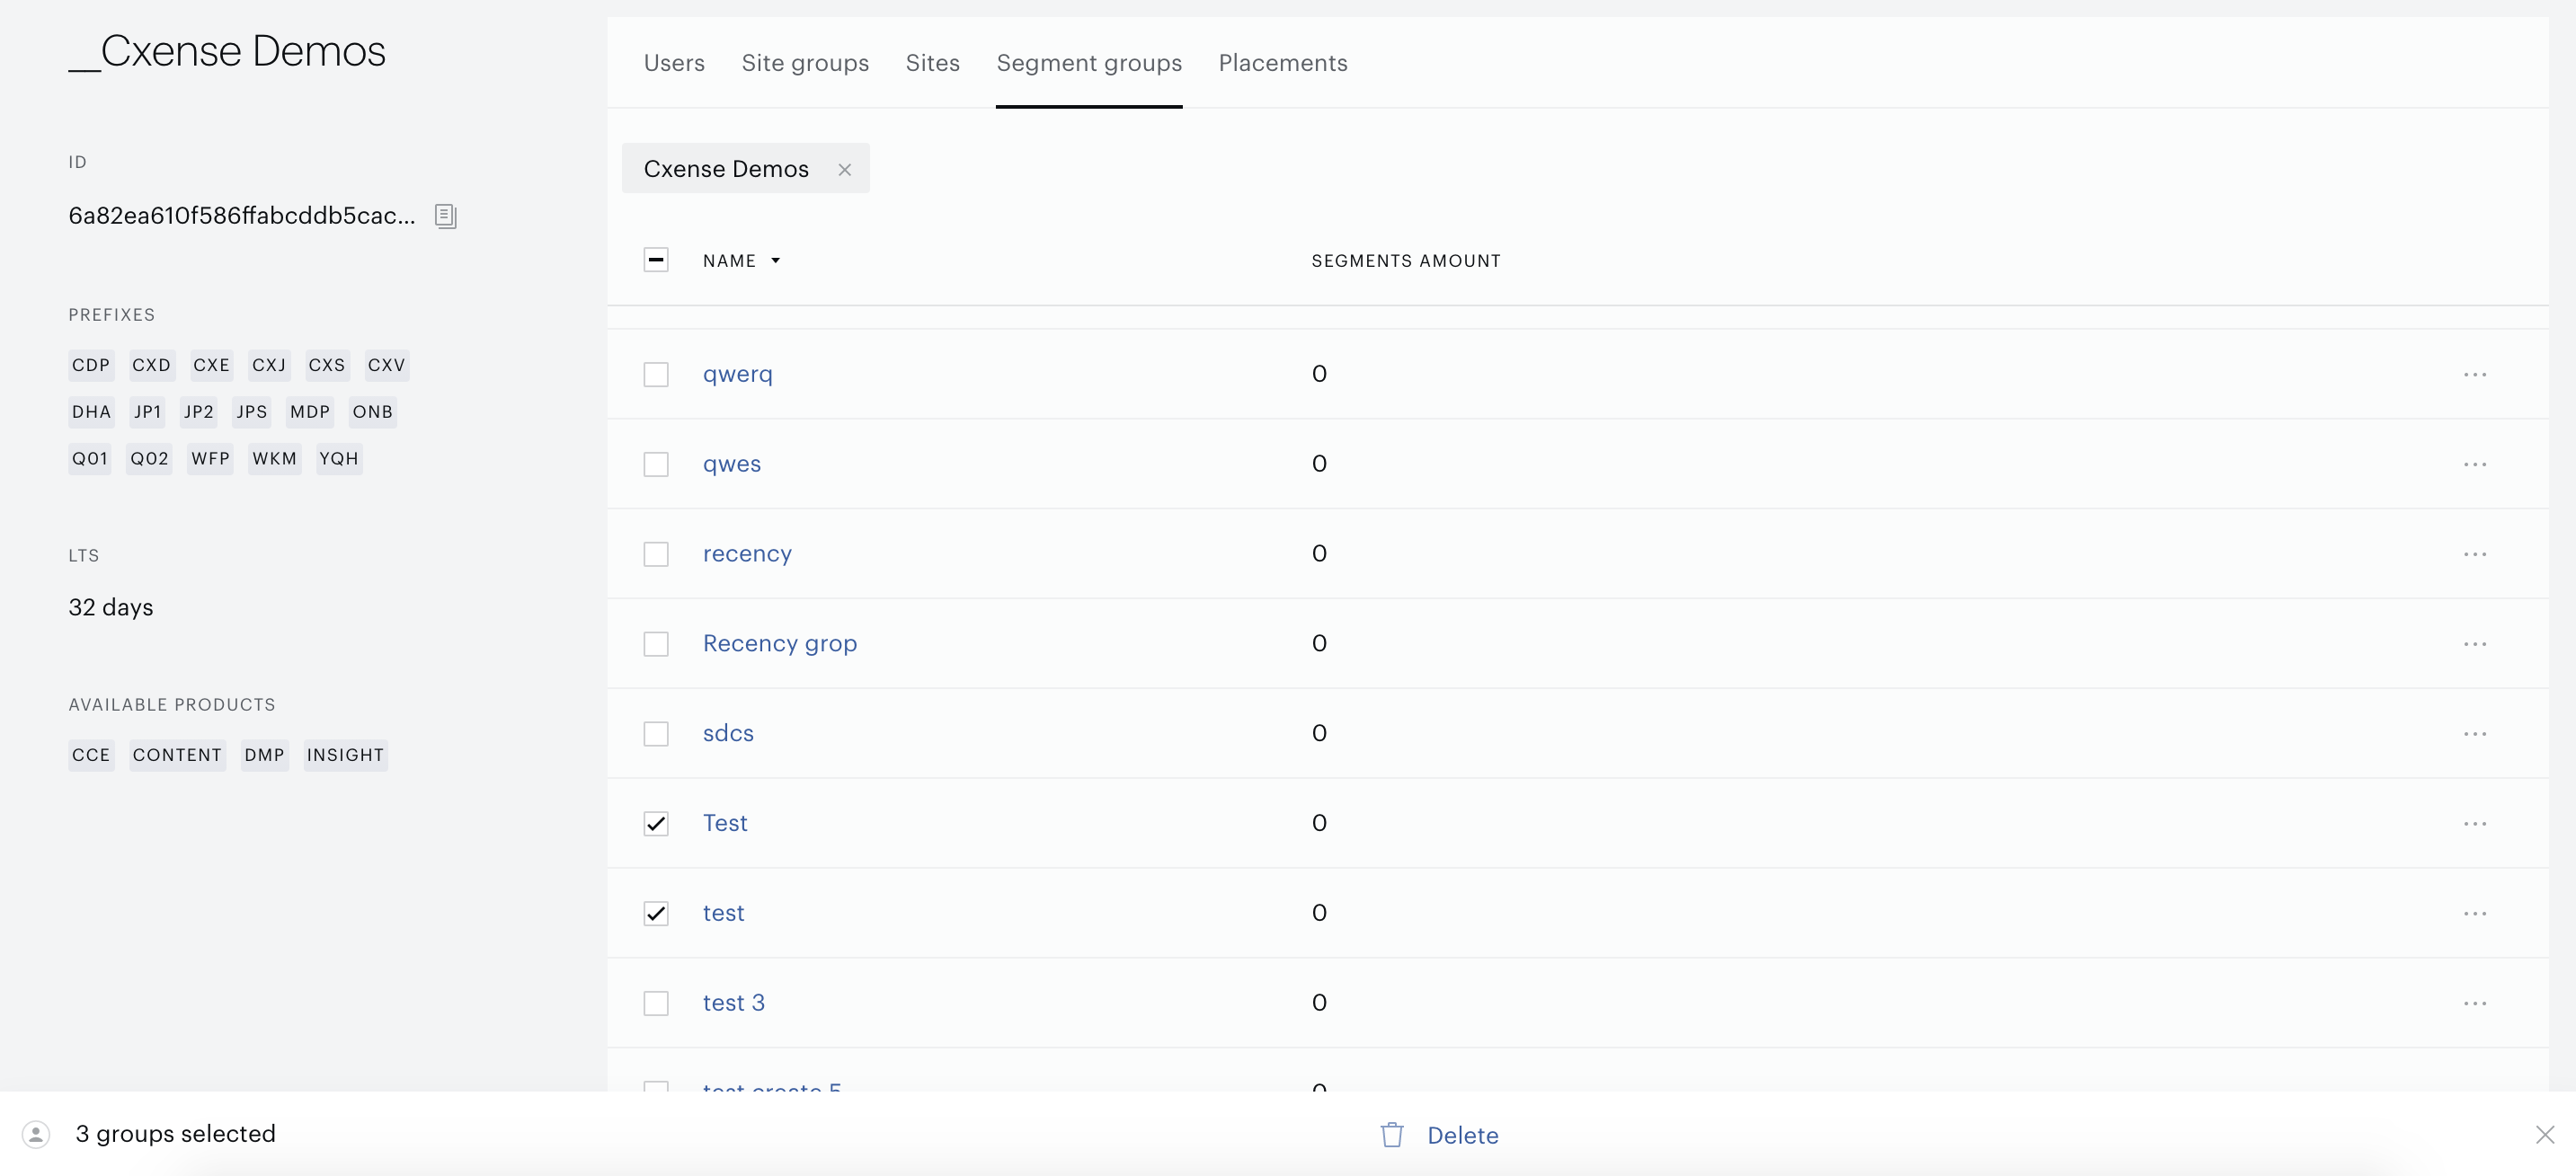The height and width of the screenshot is (1176, 2576).
Task: Click the CXV prefix tag
Action: [386, 366]
